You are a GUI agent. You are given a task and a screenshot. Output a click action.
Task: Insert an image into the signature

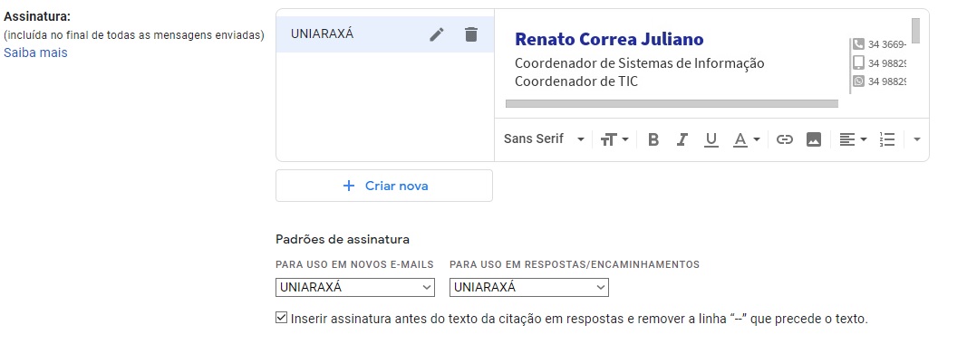[x=814, y=140]
